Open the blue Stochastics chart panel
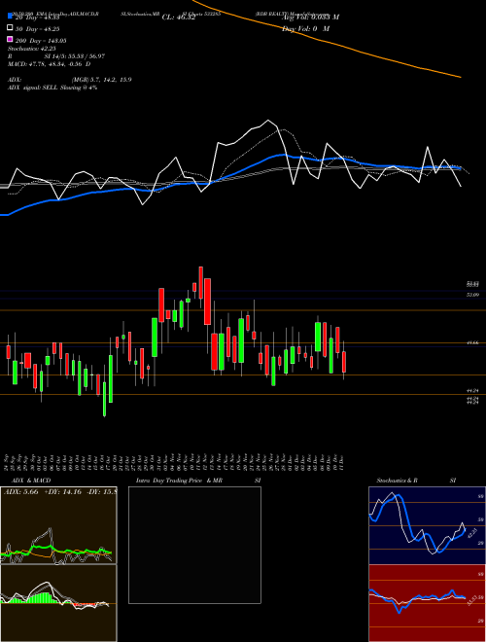The image size is (486, 642). click(427, 525)
